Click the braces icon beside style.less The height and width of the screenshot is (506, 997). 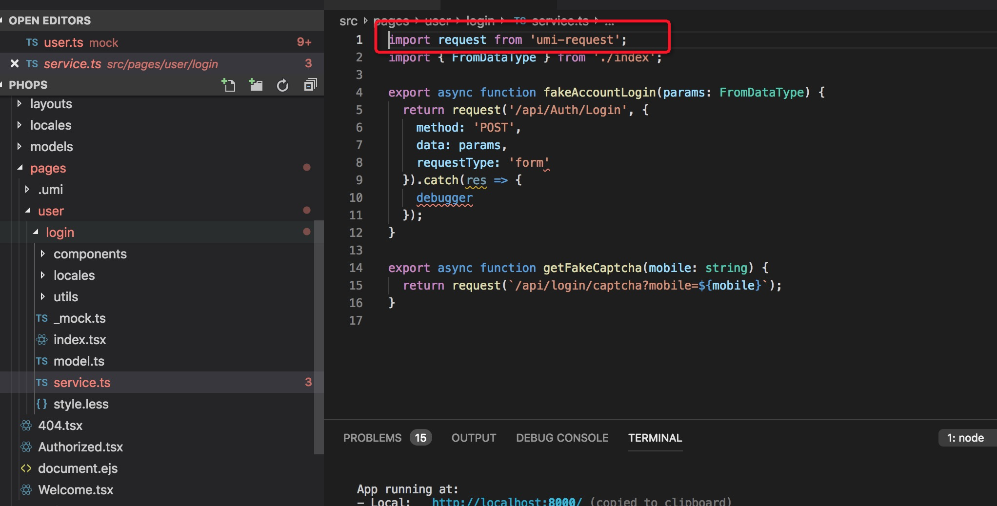point(42,404)
